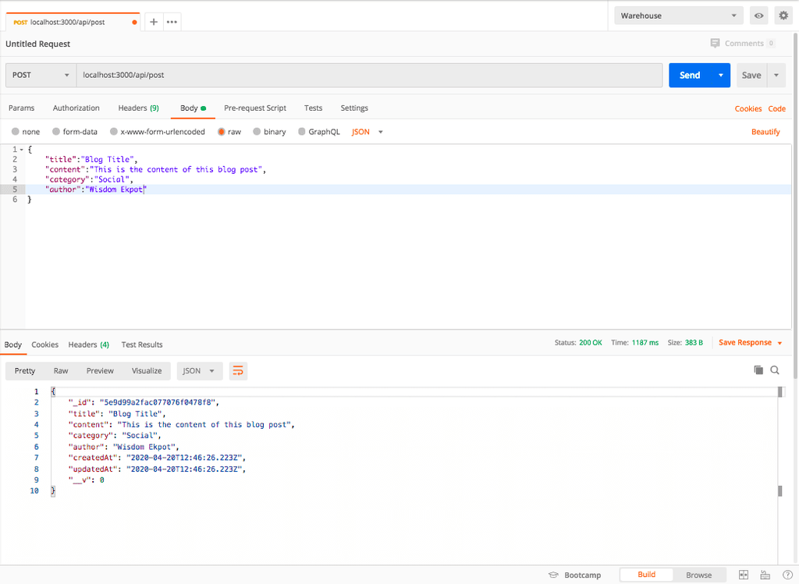Click the wrap lines icon in response toolbar

pos(238,371)
